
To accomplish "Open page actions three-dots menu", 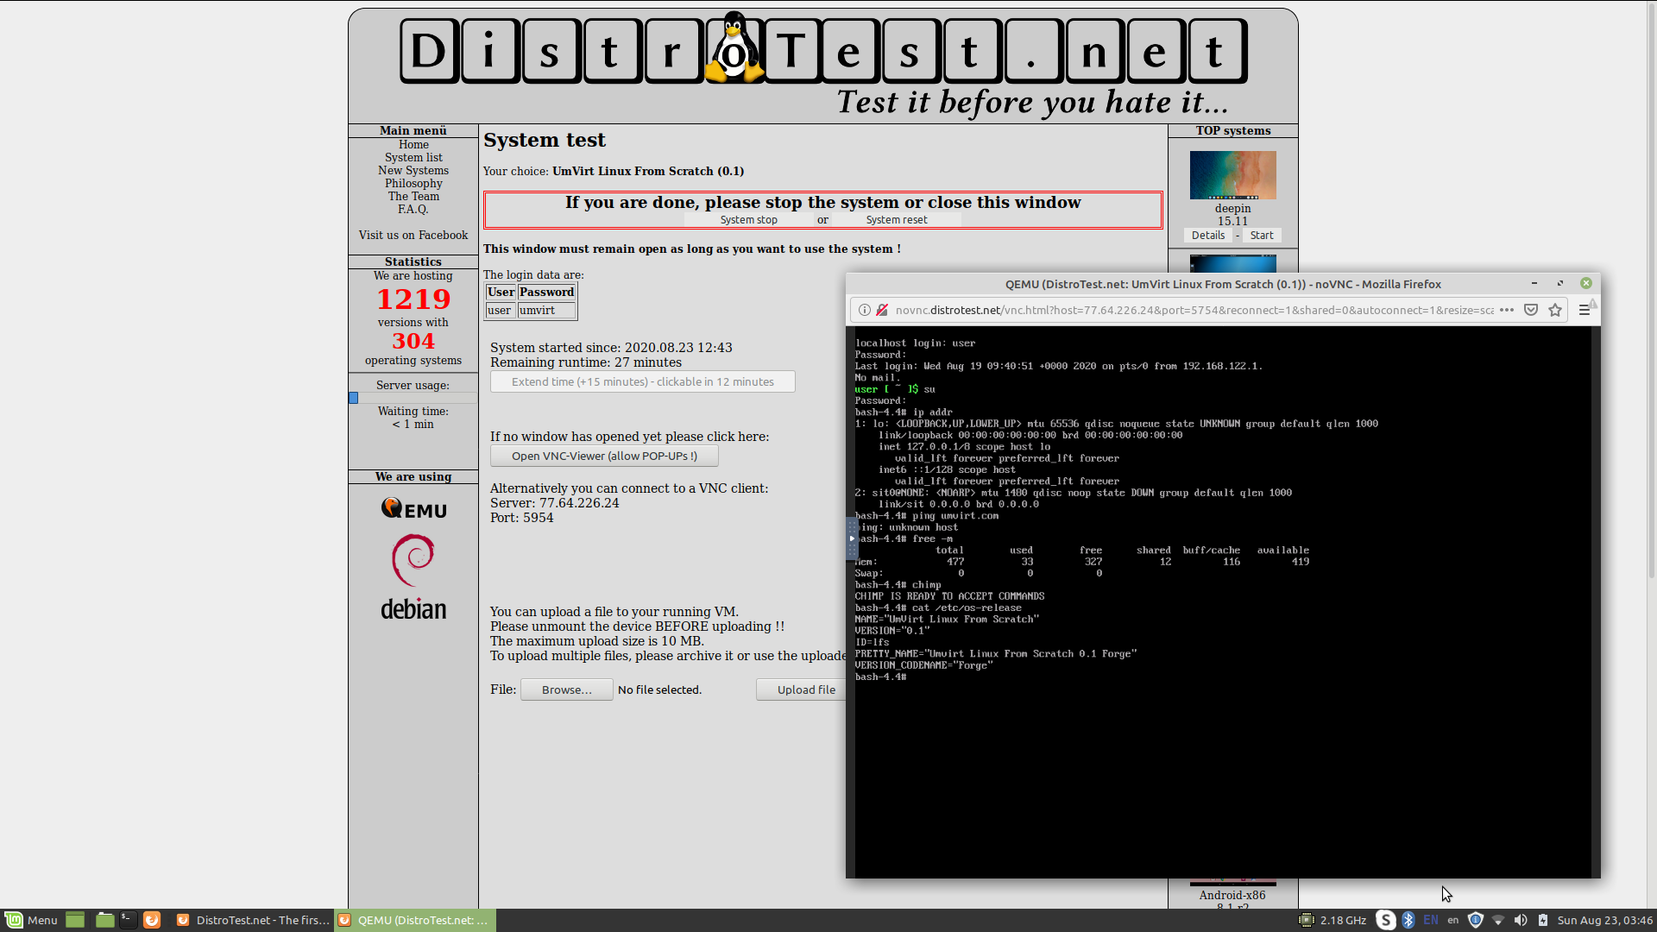I will (1507, 310).
